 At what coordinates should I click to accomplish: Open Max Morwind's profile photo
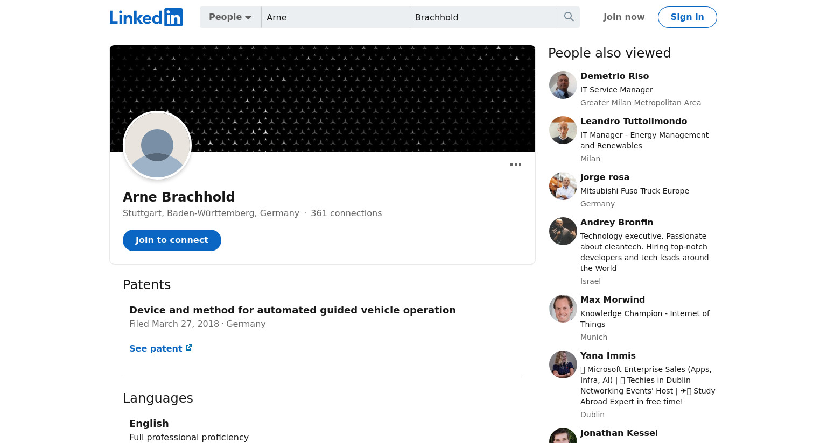tap(563, 309)
